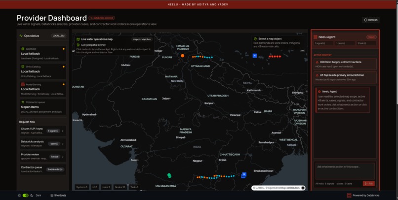Select the blue hub marker near Bhubaneshwar
The height and width of the screenshot is (200, 398).
point(244,174)
